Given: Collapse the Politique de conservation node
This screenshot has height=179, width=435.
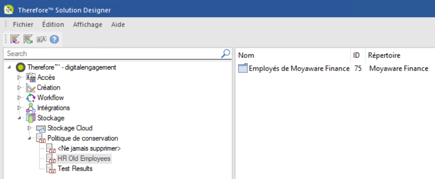Looking at the screenshot, I should tap(30, 138).
